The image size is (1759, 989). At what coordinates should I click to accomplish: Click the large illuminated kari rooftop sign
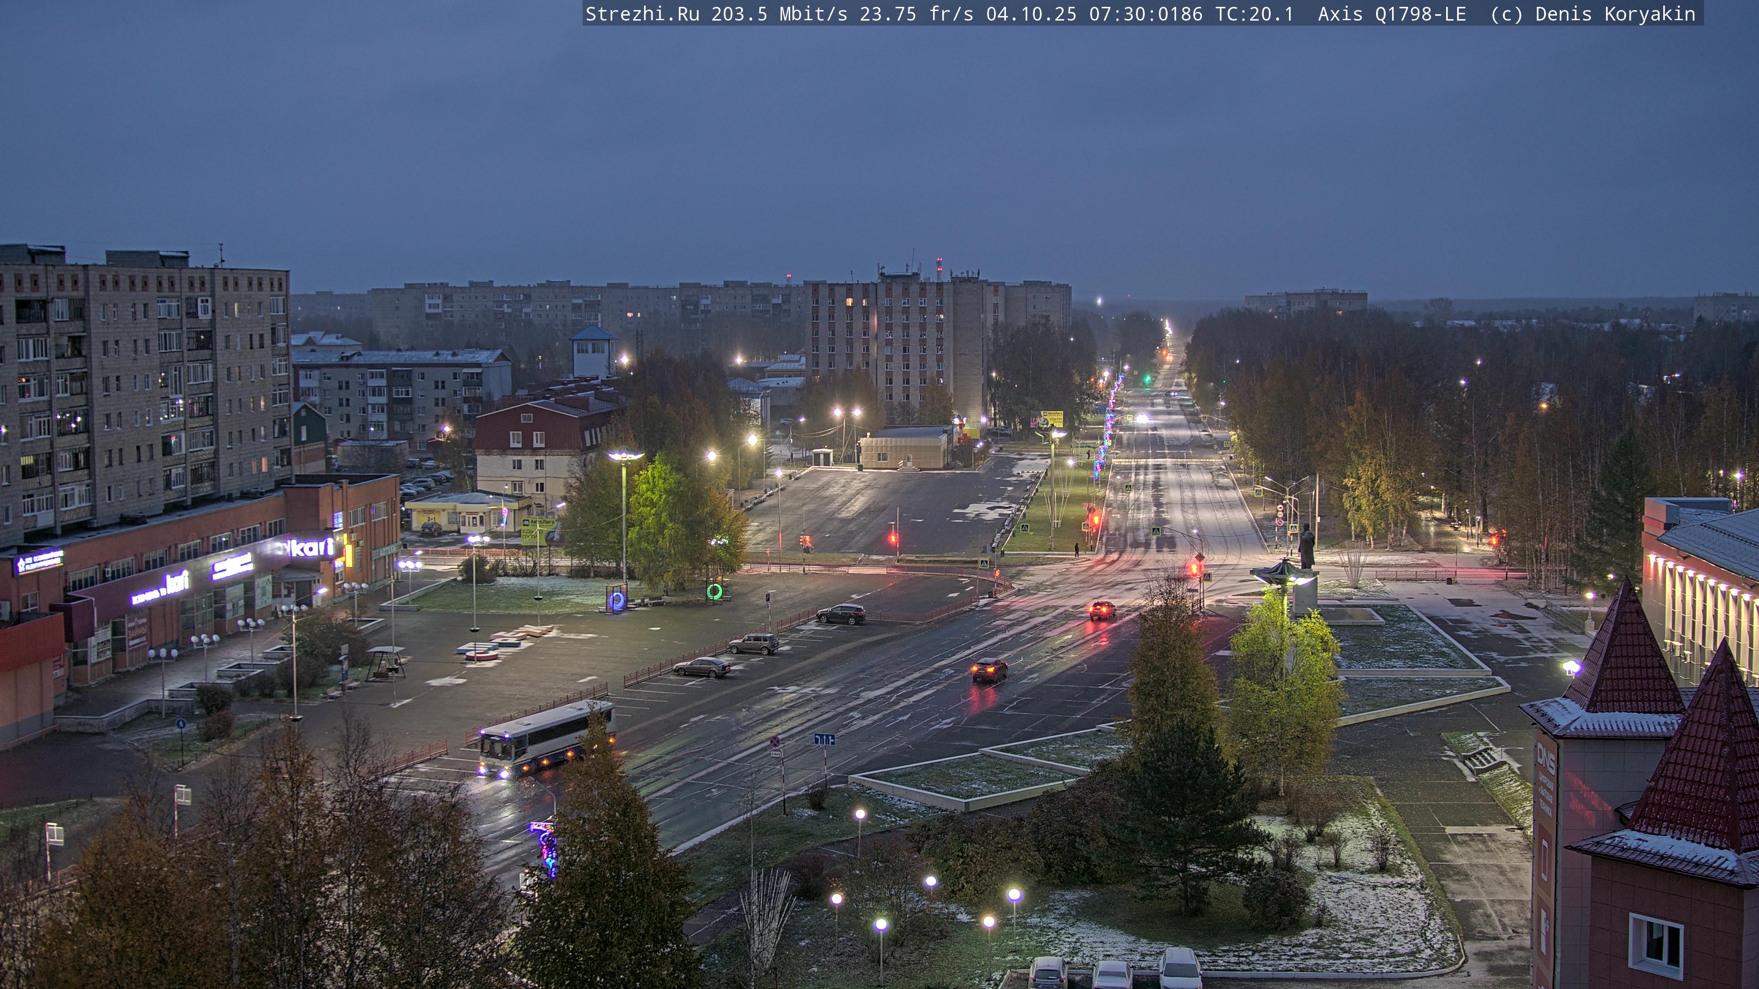click(311, 547)
